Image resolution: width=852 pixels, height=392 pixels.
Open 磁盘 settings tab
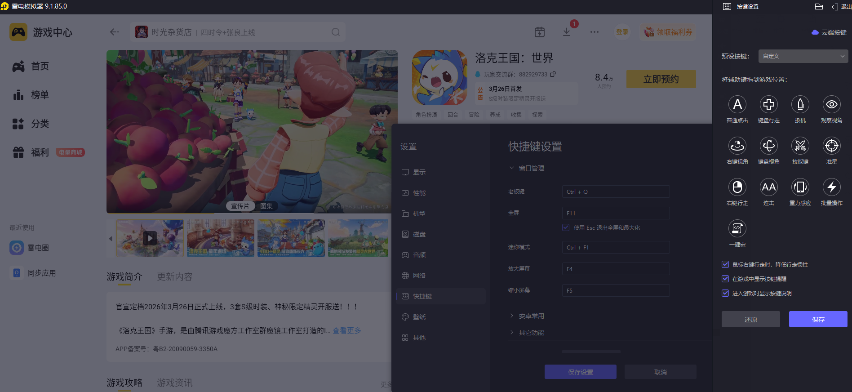441,234
